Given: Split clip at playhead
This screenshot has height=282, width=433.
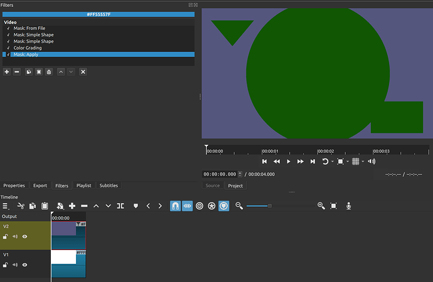Looking at the screenshot, I should (x=120, y=206).
